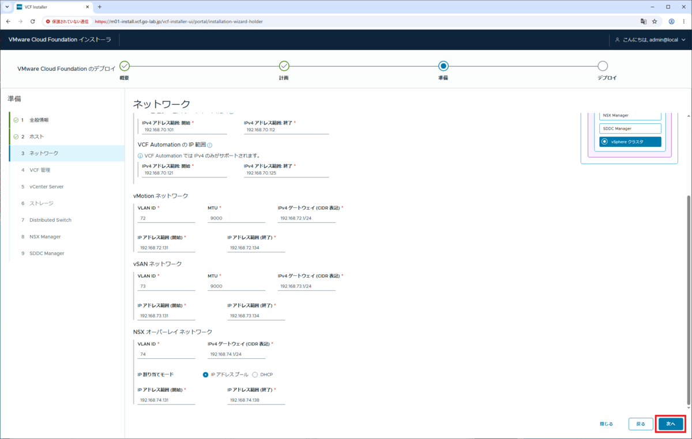Bookmark this page with the star icon
This screenshot has width=692, height=439.
point(655,21)
